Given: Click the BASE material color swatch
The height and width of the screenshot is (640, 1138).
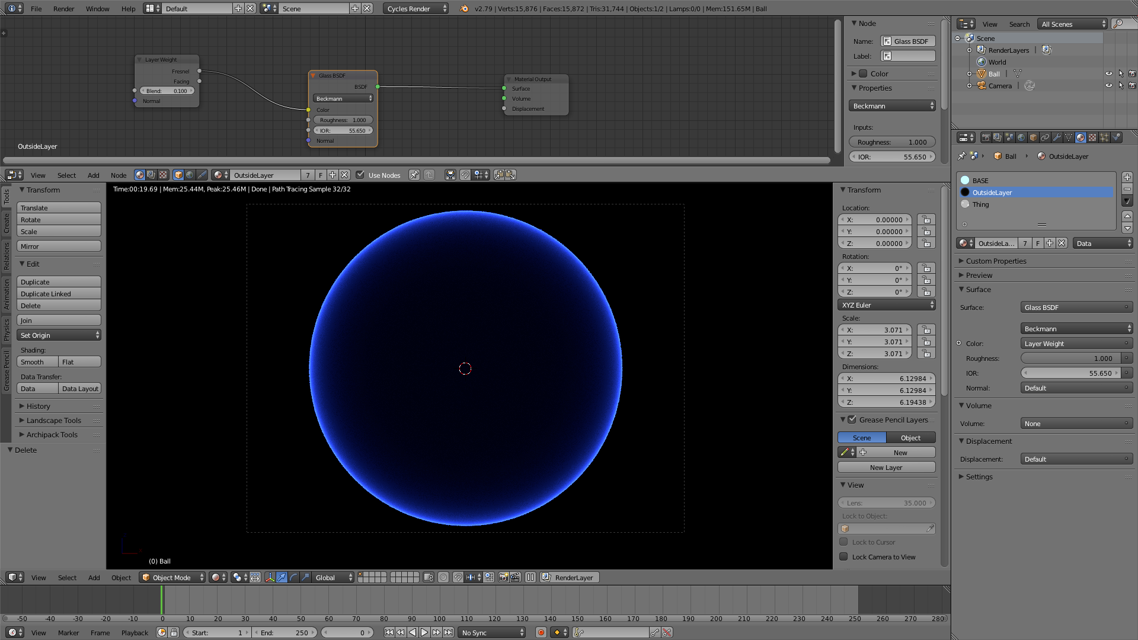Looking at the screenshot, I should 965,181.
